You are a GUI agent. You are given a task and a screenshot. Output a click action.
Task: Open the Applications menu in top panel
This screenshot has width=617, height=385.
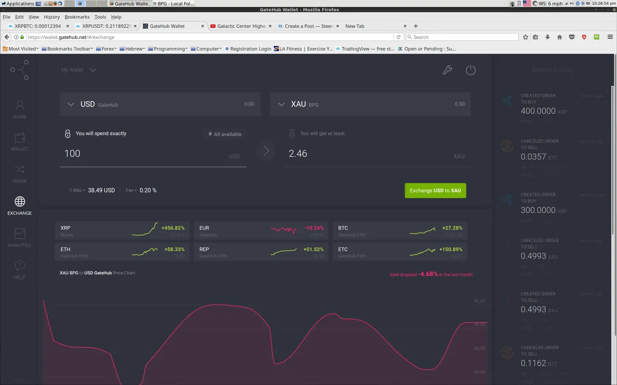click(x=17, y=3)
